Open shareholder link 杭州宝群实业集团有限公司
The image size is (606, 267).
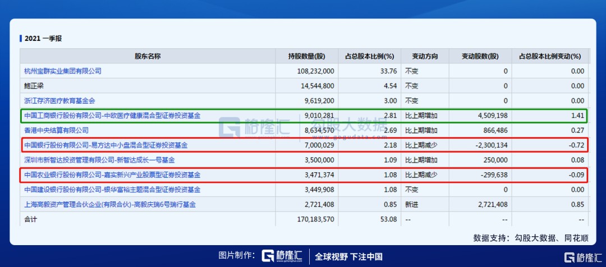tap(63, 71)
